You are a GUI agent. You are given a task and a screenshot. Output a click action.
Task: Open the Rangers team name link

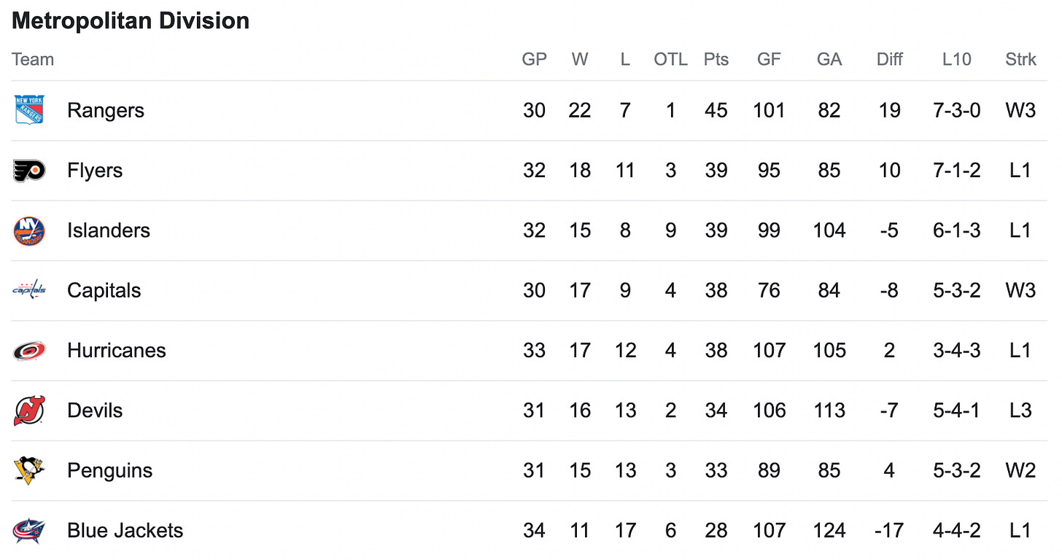coord(106,110)
